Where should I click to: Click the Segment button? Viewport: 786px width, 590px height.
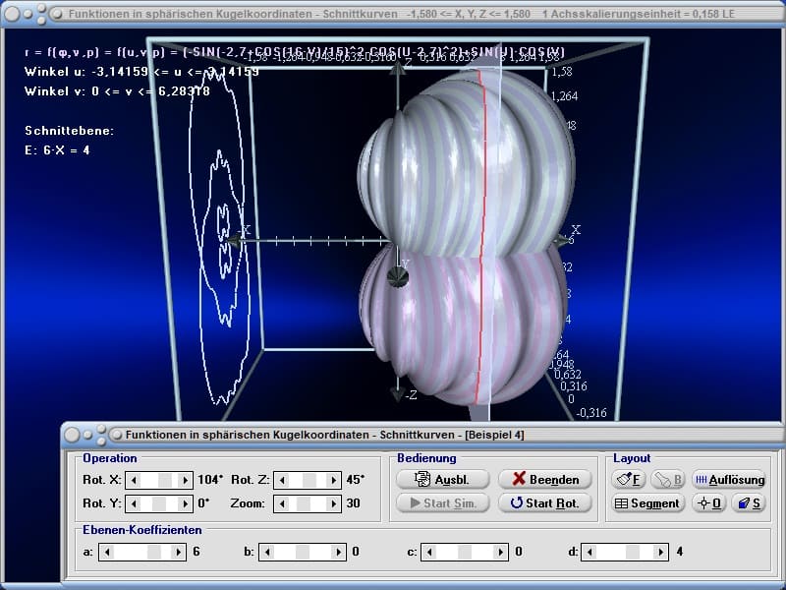(x=647, y=503)
